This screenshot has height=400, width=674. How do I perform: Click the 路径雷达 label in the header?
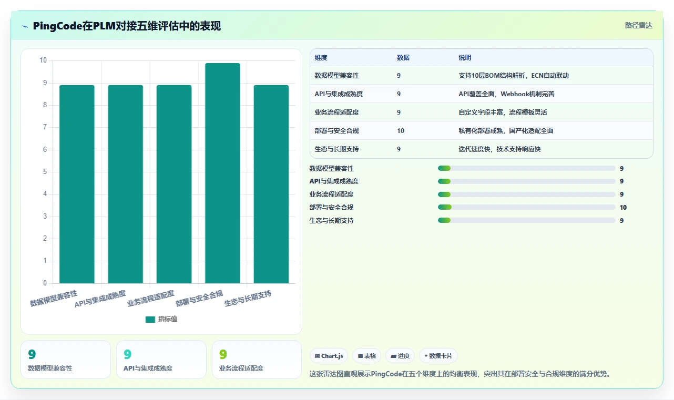[x=638, y=25]
